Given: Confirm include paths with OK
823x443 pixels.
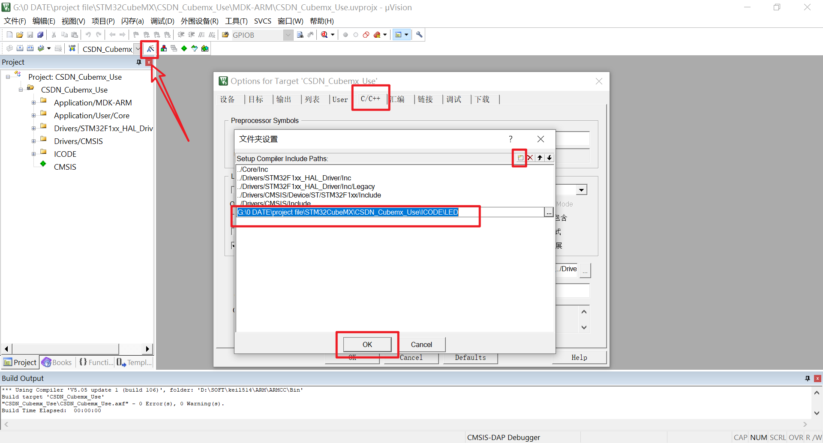Looking at the screenshot, I should click(367, 344).
